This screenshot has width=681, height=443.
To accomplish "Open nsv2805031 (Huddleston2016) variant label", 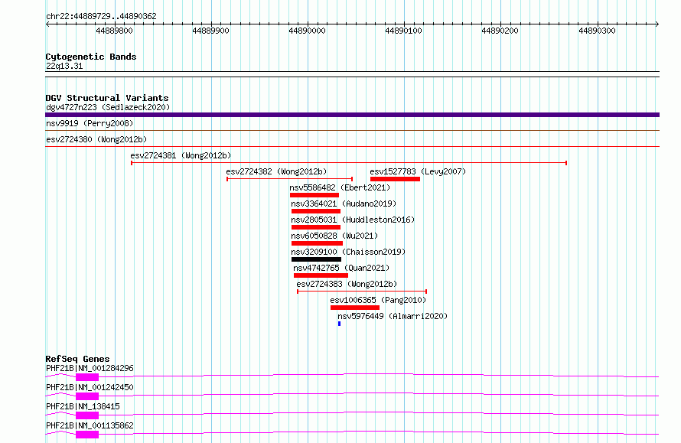I will pos(353,220).
